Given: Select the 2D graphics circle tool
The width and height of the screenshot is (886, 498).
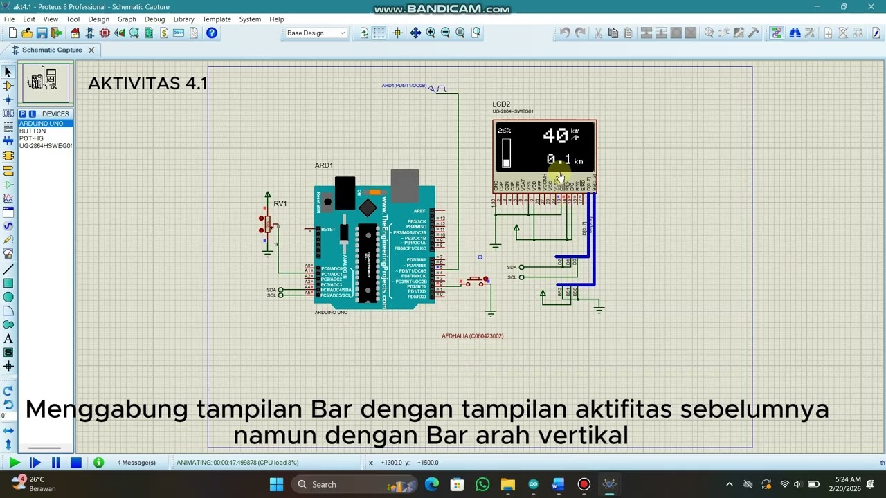Looking at the screenshot, I should pyautogui.click(x=8, y=297).
